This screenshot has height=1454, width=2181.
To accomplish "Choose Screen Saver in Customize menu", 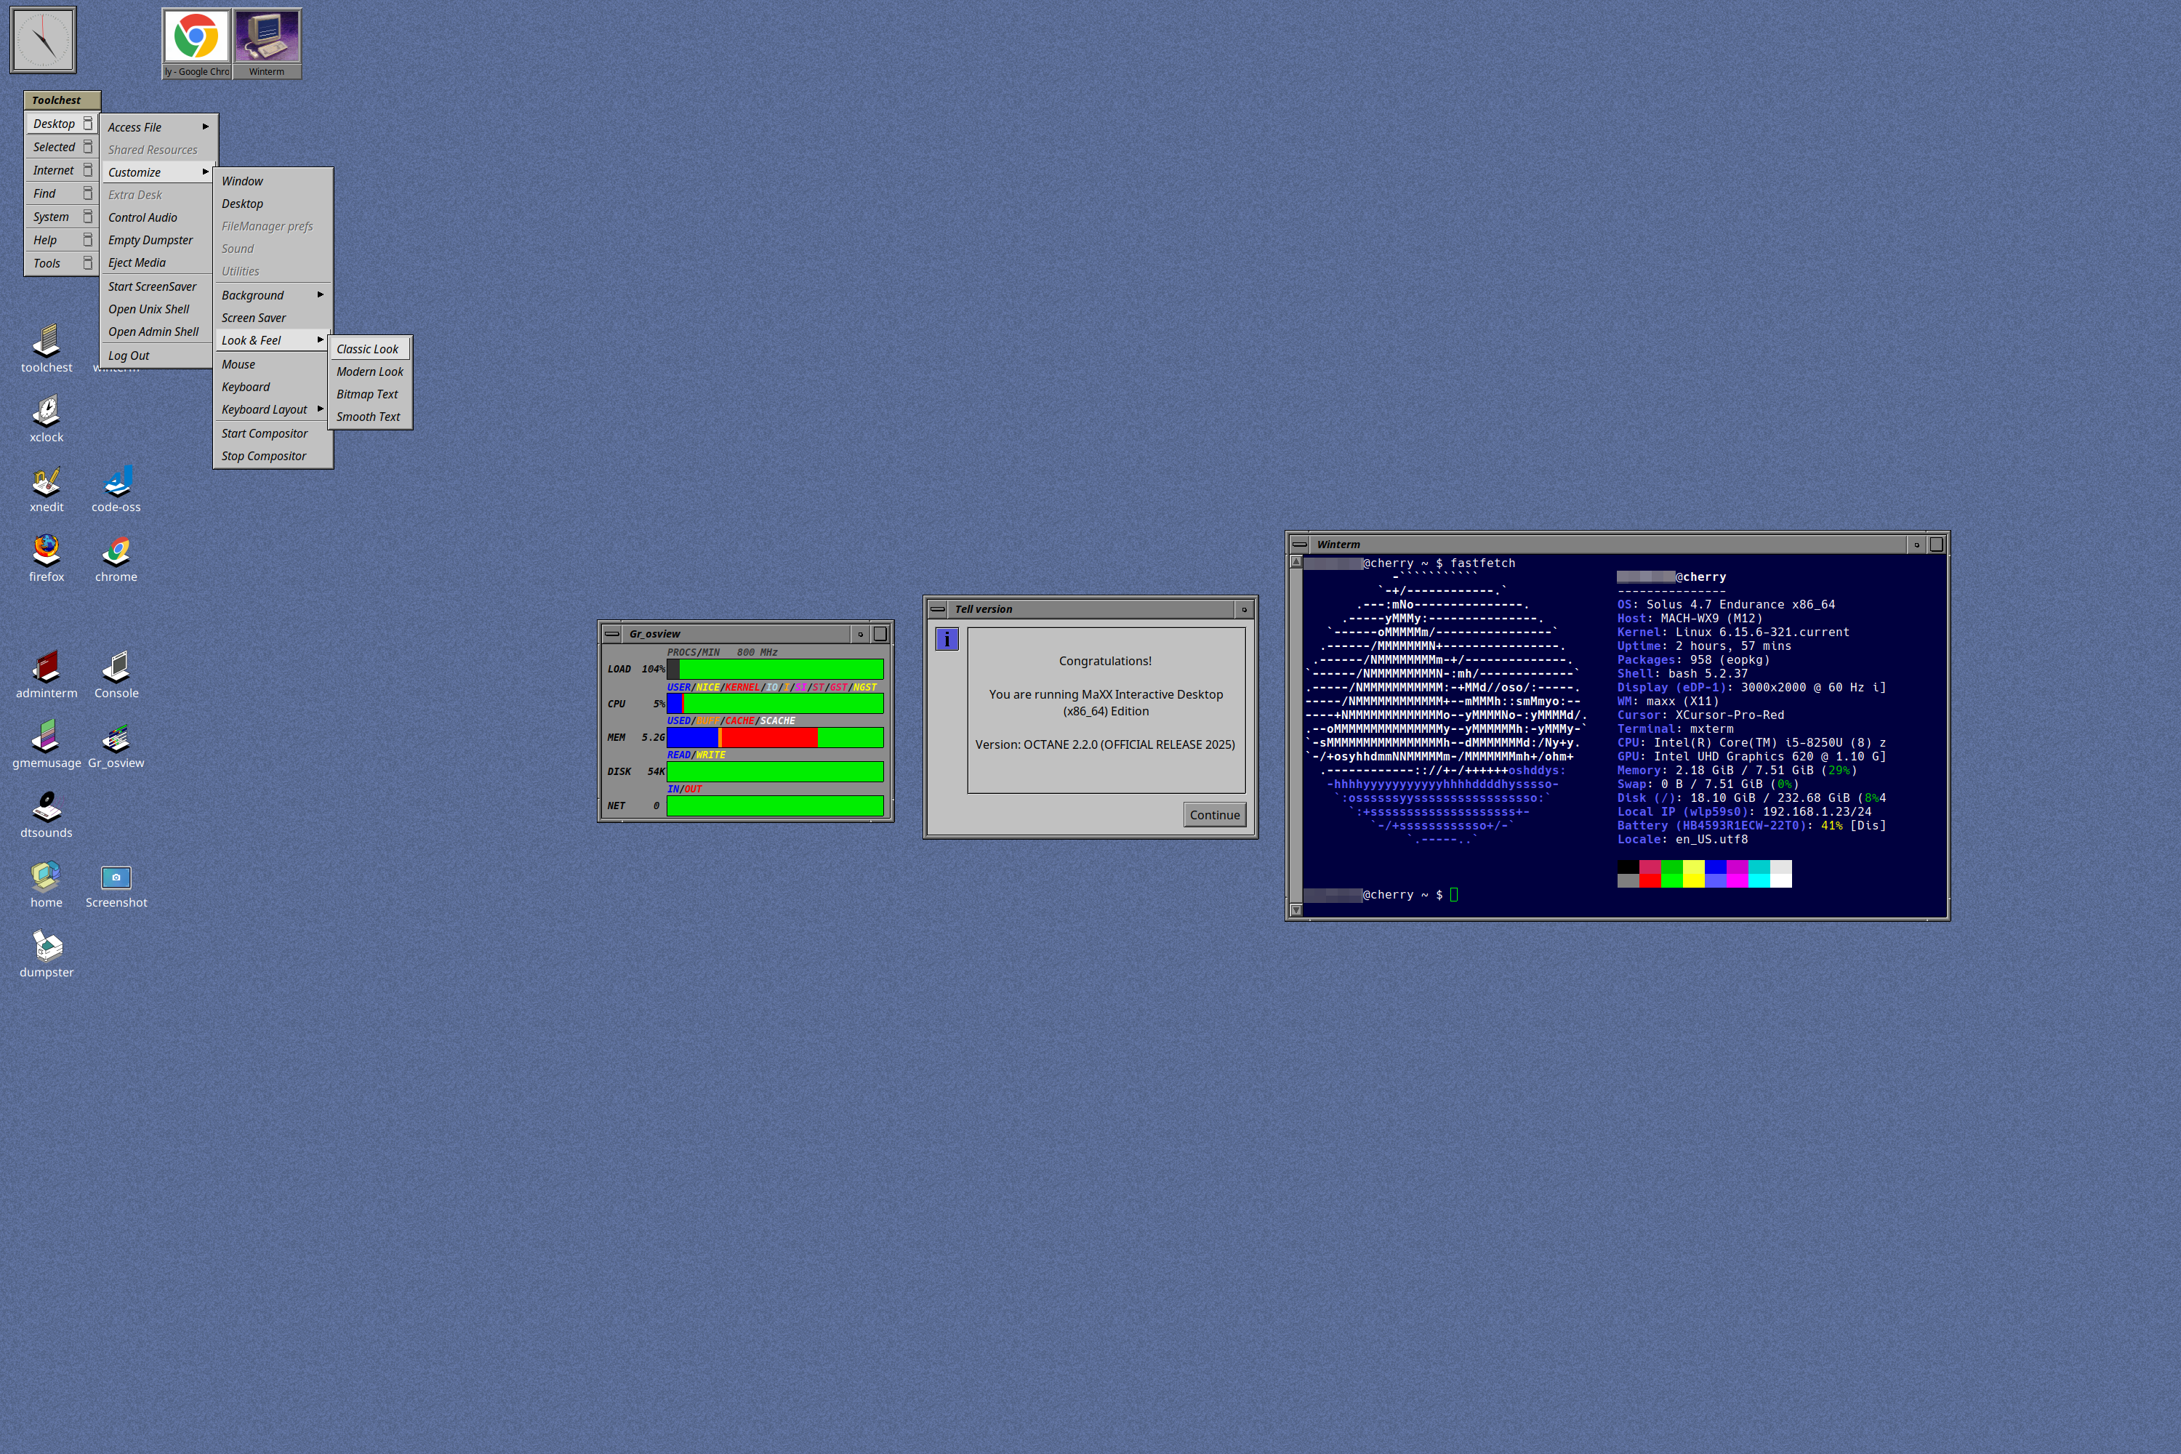I will [x=273, y=318].
